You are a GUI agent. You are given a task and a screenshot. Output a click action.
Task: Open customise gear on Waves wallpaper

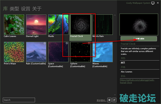[x=111, y=43]
